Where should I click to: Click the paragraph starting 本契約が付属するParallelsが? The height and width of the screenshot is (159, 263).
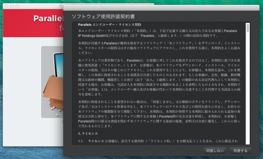(x=159, y=48)
